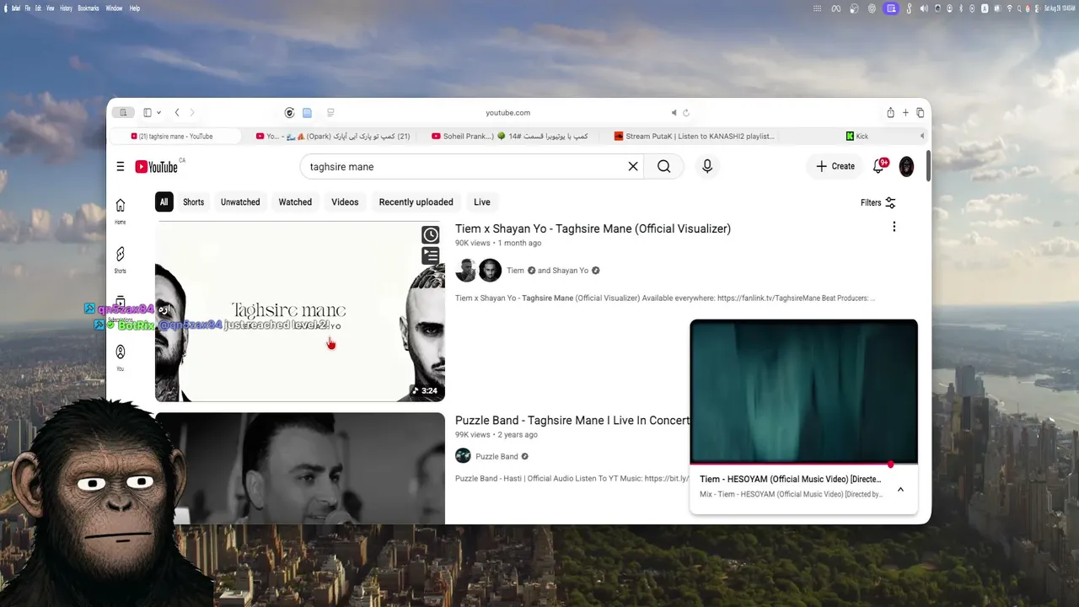The width and height of the screenshot is (1079, 607).
Task: Open the tab group dropdown arrow
Action: 158,113
